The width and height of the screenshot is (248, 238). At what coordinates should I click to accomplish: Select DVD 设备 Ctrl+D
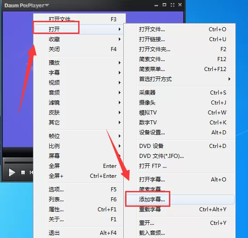179,146
